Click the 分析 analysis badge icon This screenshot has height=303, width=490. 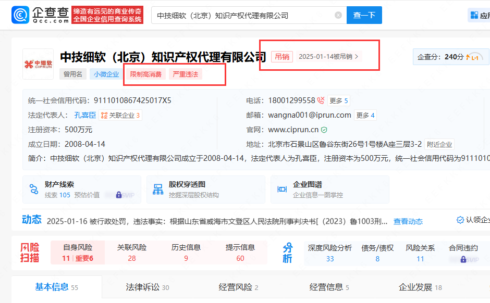point(287,252)
